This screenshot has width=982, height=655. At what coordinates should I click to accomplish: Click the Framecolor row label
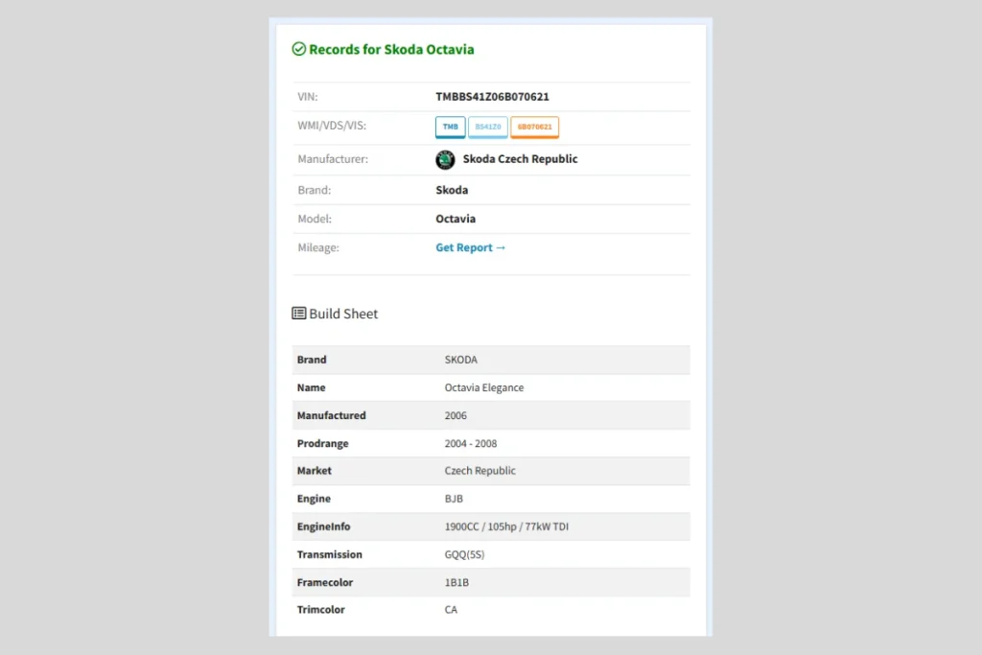(x=325, y=582)
